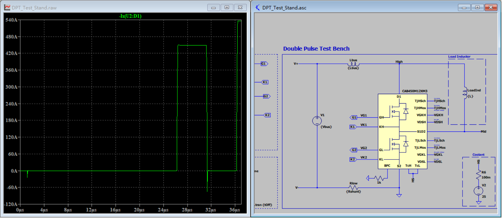Click the -120A label on the vertical axis
The width and height of the screenshot is (502, 218).
10,204
